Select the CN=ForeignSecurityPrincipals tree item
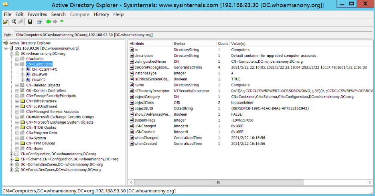 coord(51,96)
